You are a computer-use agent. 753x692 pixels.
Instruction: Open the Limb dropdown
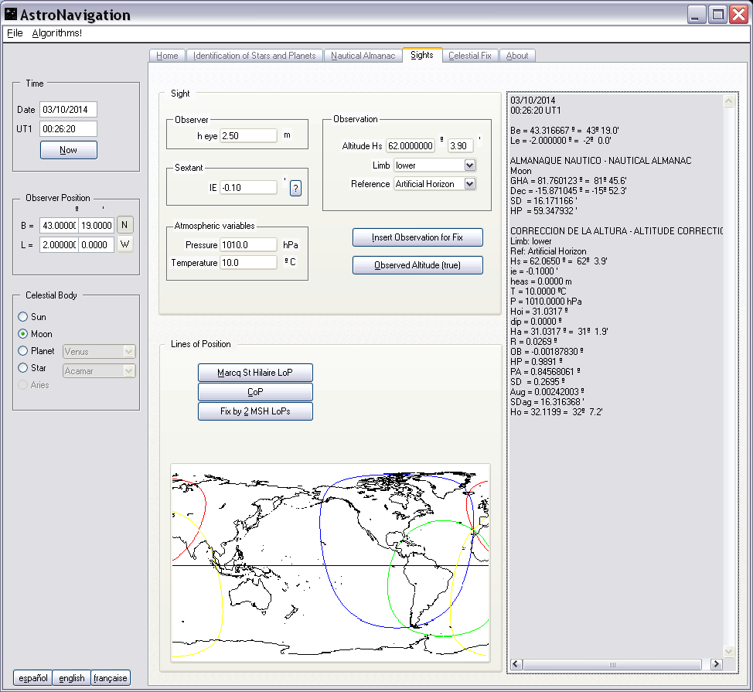[x=469, y=165]
